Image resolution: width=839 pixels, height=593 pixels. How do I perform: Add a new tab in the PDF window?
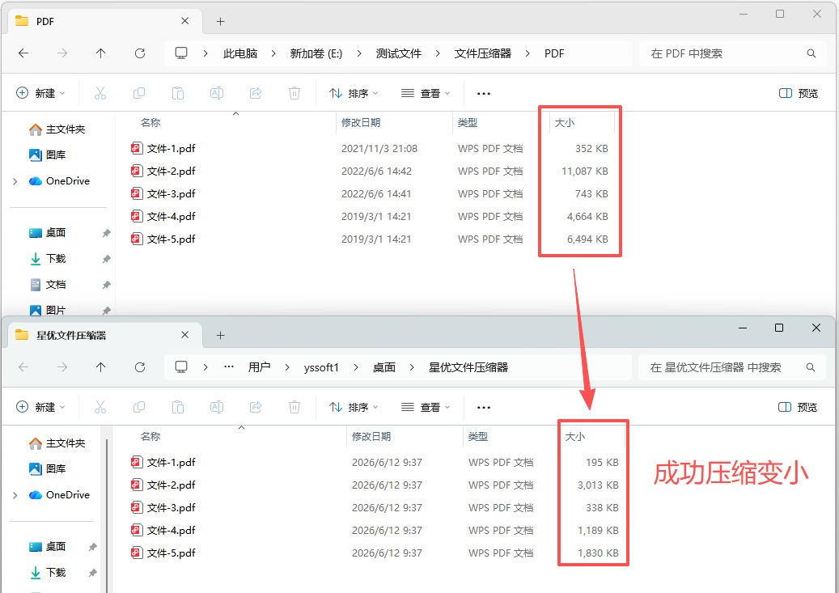coord(220,21)
